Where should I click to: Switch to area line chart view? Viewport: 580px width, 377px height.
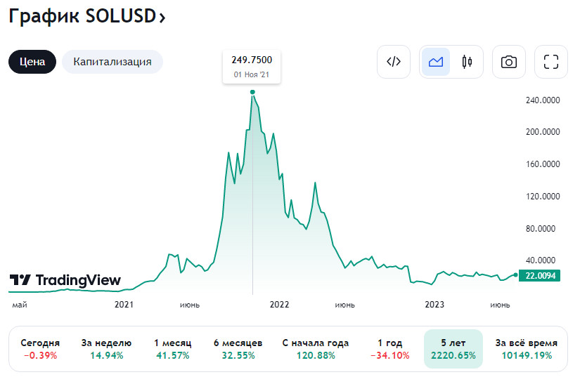point(436,62)
